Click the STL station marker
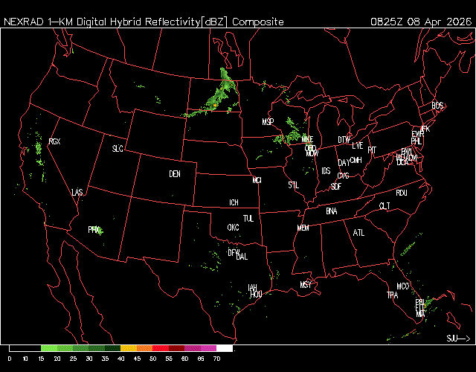The image size is (476, 372). coord(293,185)
